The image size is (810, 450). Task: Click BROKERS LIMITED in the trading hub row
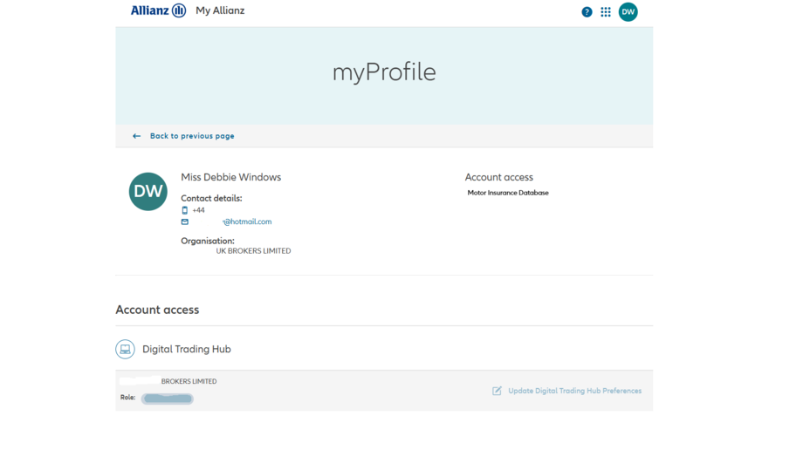(x=189, y=381)
